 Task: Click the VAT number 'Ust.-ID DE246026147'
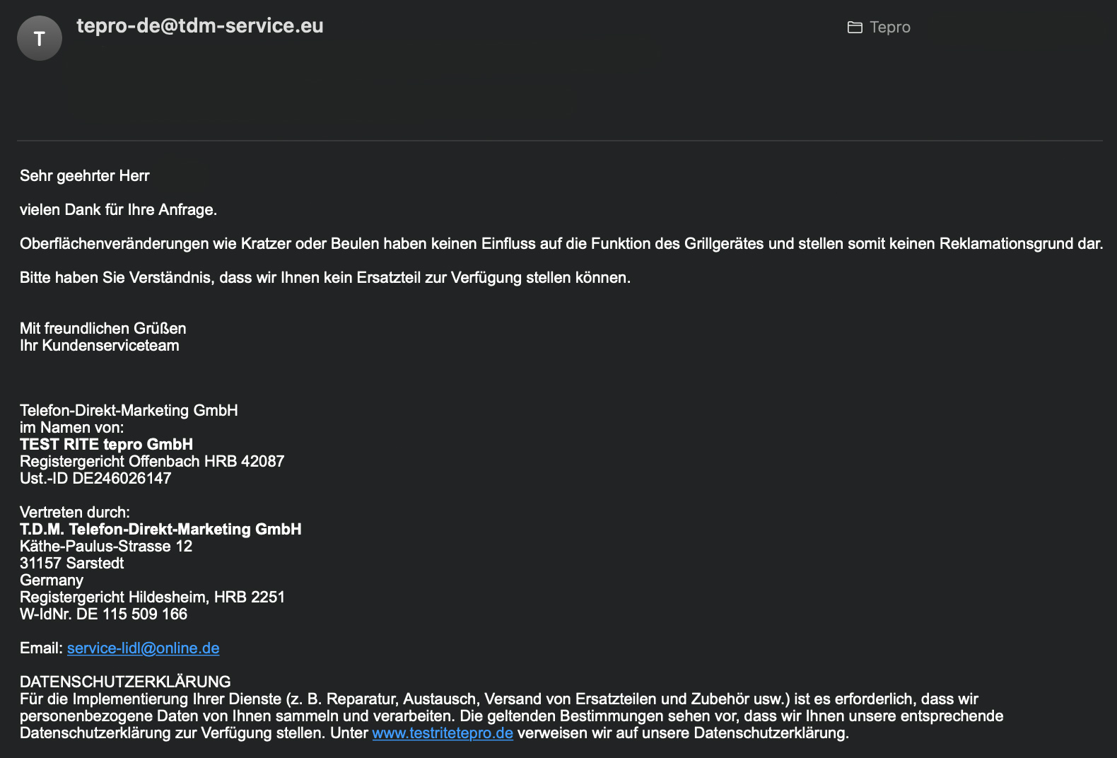[95, 478]
